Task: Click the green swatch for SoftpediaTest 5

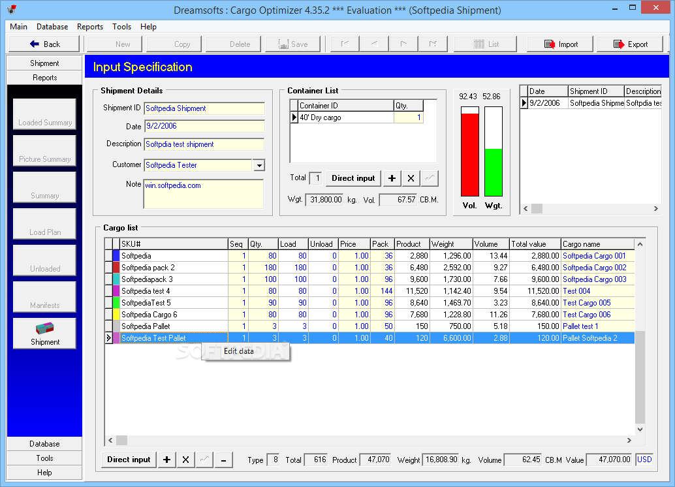Action: [x=116, y=303]
